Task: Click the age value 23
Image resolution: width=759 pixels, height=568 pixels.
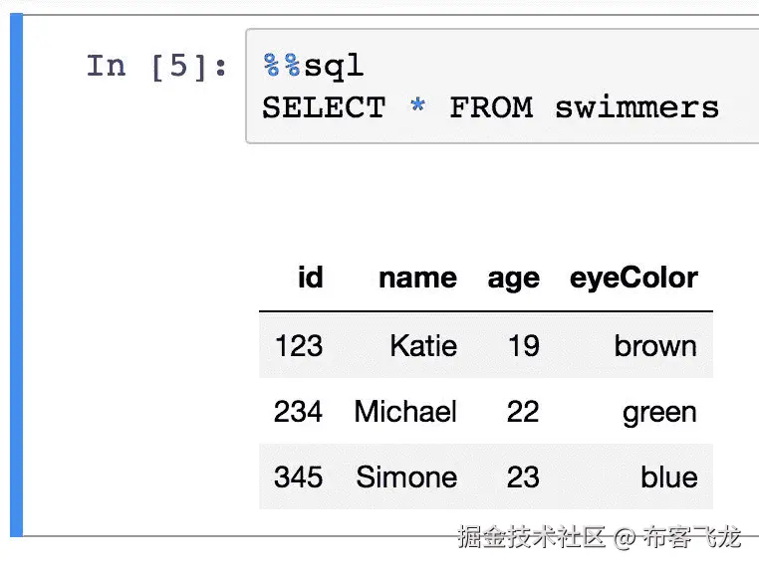Action: pos(522,476)
